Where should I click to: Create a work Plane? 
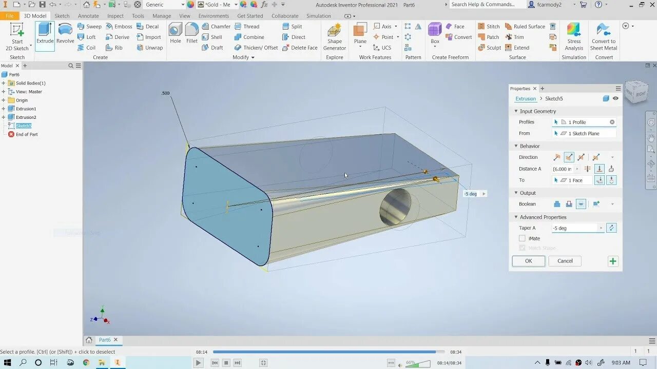point(360,35)
